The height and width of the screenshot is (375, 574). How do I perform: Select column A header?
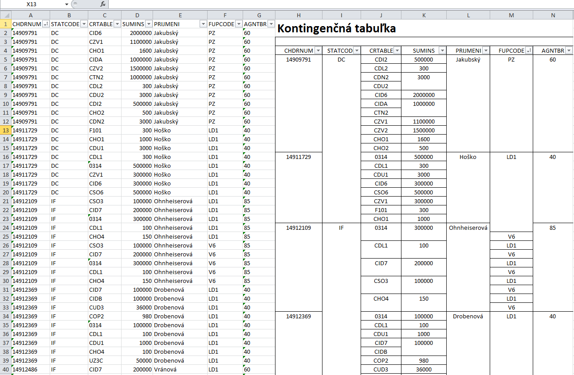point(30,15)
